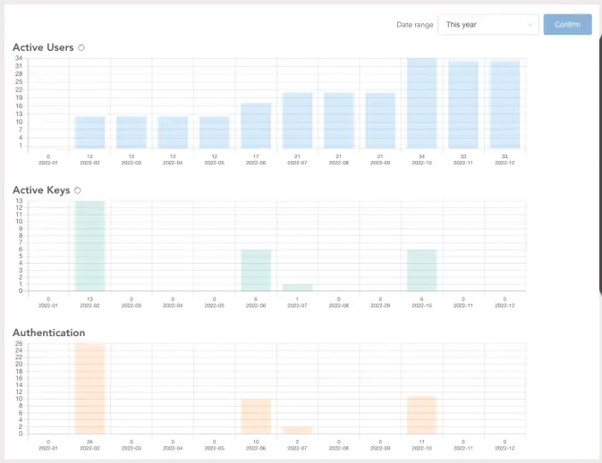Viewport: 602px width, 463px height.
Task: Select the Active Users bar for 2022-11
Action: click(463, 105)
